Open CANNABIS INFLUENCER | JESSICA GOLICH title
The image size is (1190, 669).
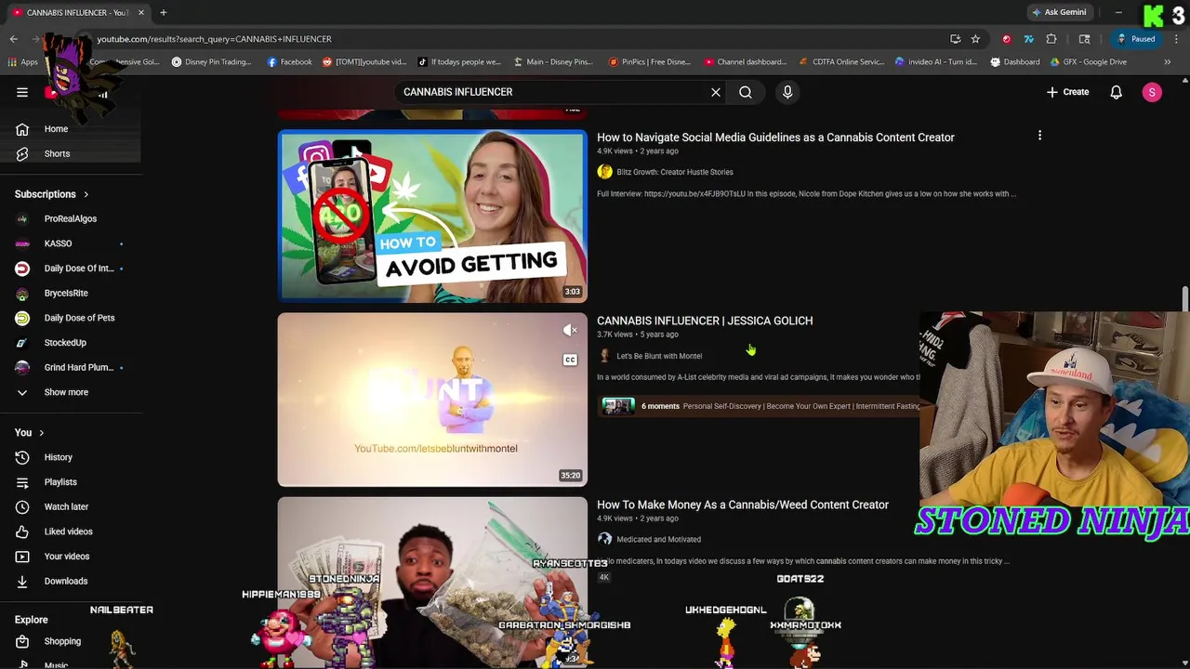pyautogui.click(x=705, y=321)
